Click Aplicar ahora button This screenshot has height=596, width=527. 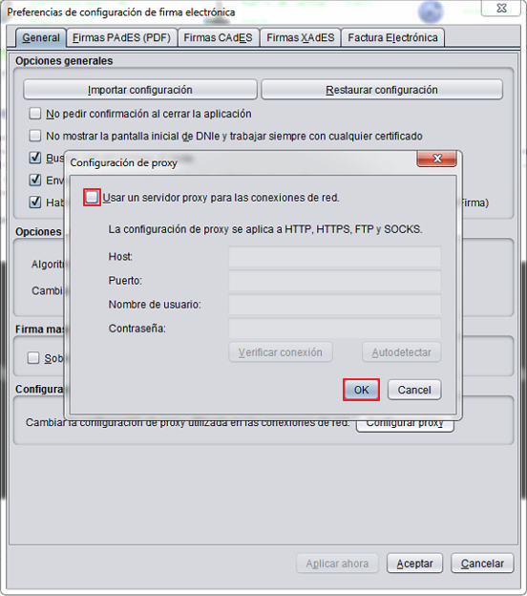click(x=337, y=564)
